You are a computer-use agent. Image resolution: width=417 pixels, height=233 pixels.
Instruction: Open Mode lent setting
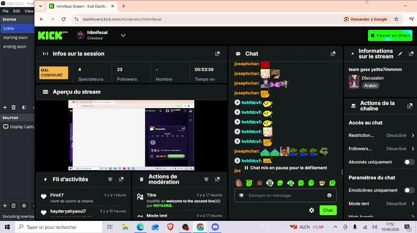pos(381,204)
